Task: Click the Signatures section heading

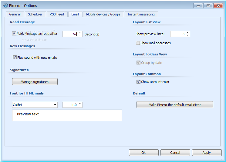Action: (x=19, y=70)
